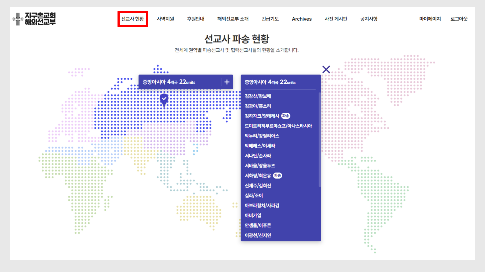
Task: Click the 파송 badge beside 서화평/최은유
Action: 277,176
